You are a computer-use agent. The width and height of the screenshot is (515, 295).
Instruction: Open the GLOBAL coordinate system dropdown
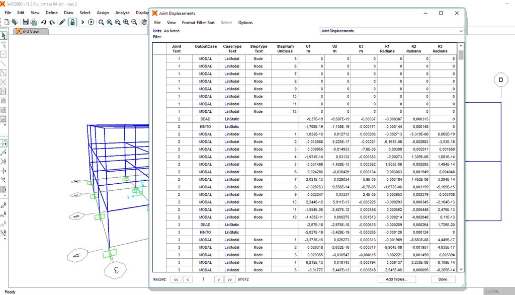(x=499, y=291)
